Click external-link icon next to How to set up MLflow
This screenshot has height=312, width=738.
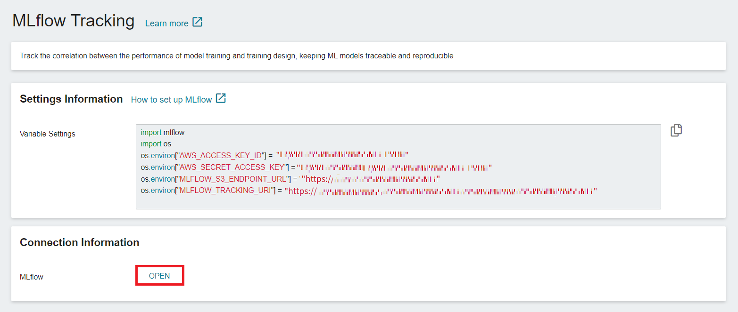tap(221, 98)
